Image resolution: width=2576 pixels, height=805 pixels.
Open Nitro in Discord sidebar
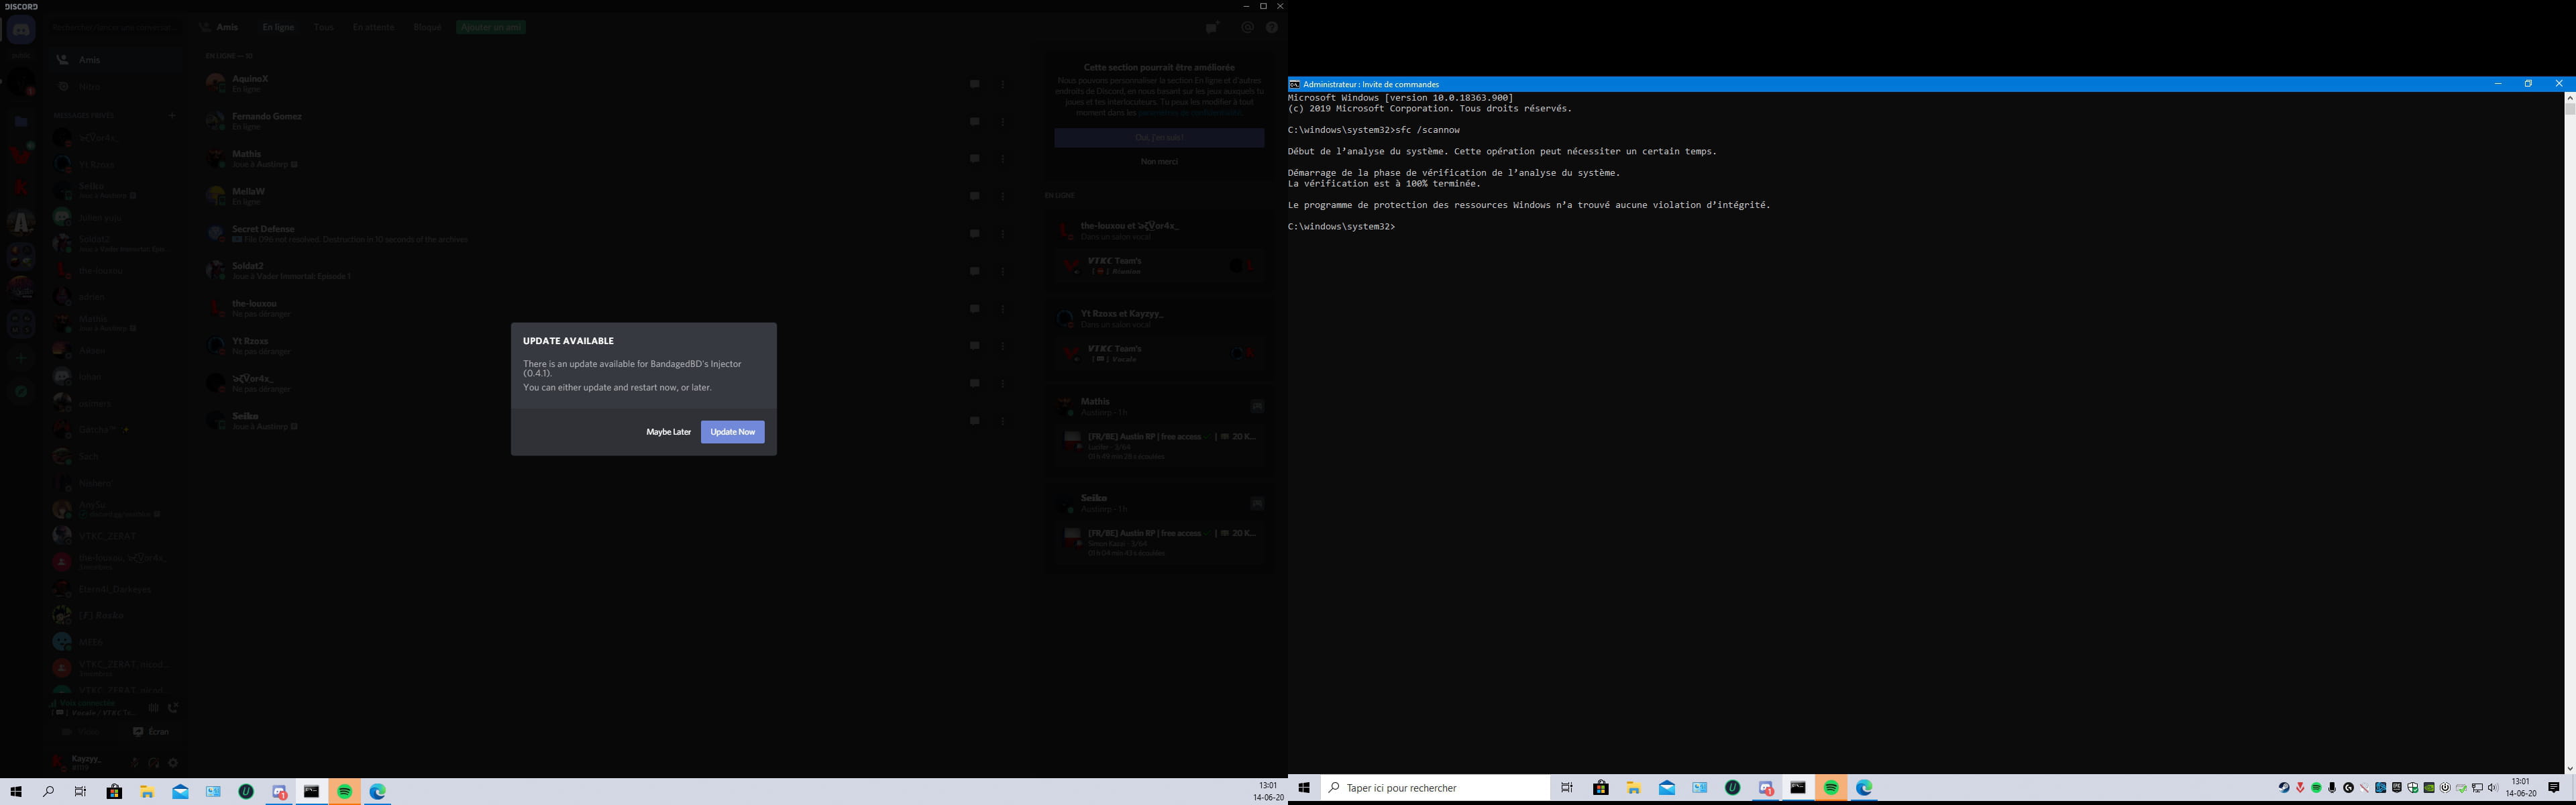[x=90, y=87]
